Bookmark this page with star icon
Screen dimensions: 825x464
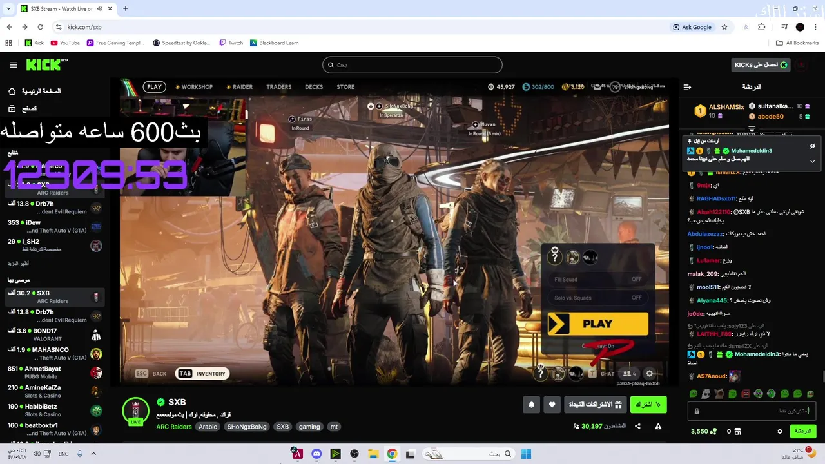coord(724,27)
